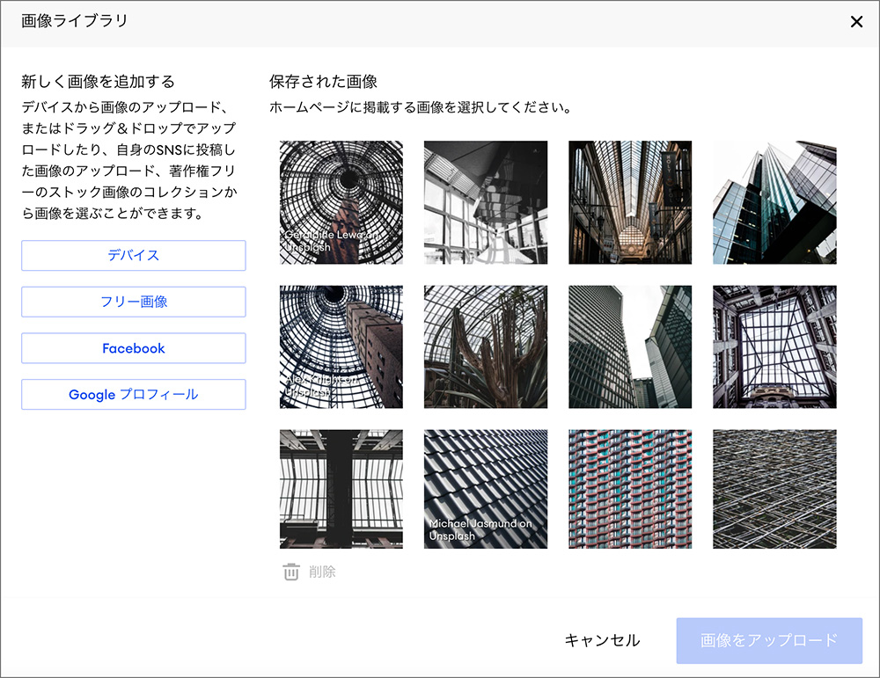
Task: Choose Facebook as image source
Action: [x=134, y=348]
